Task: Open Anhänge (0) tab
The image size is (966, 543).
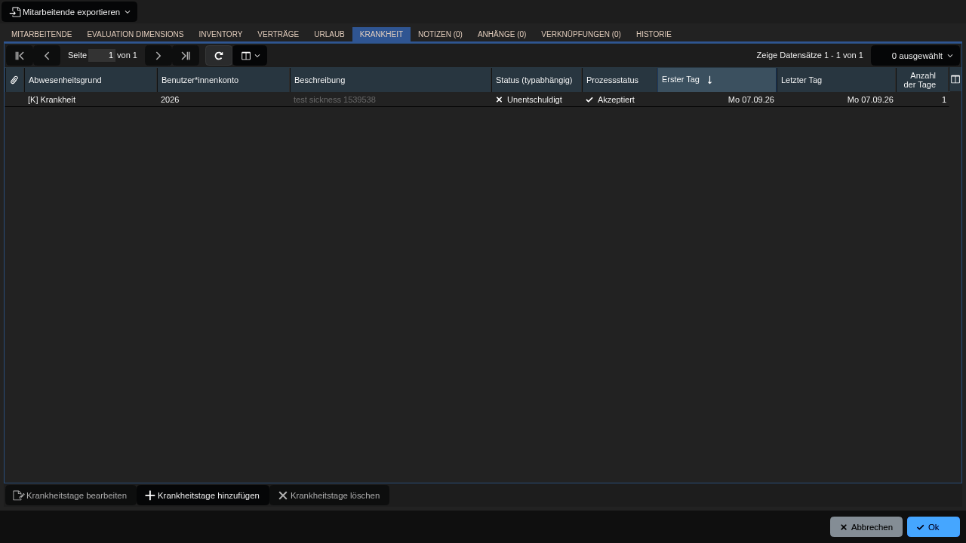Action: pos(502,34)
